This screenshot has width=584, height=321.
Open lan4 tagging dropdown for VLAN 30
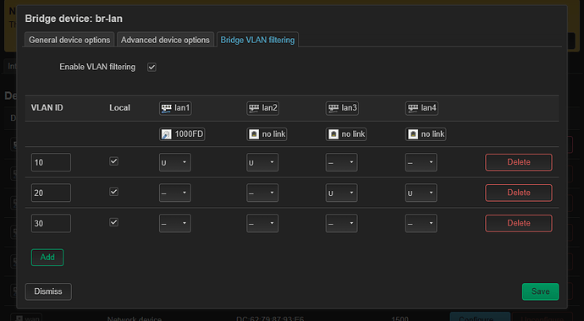421,223
